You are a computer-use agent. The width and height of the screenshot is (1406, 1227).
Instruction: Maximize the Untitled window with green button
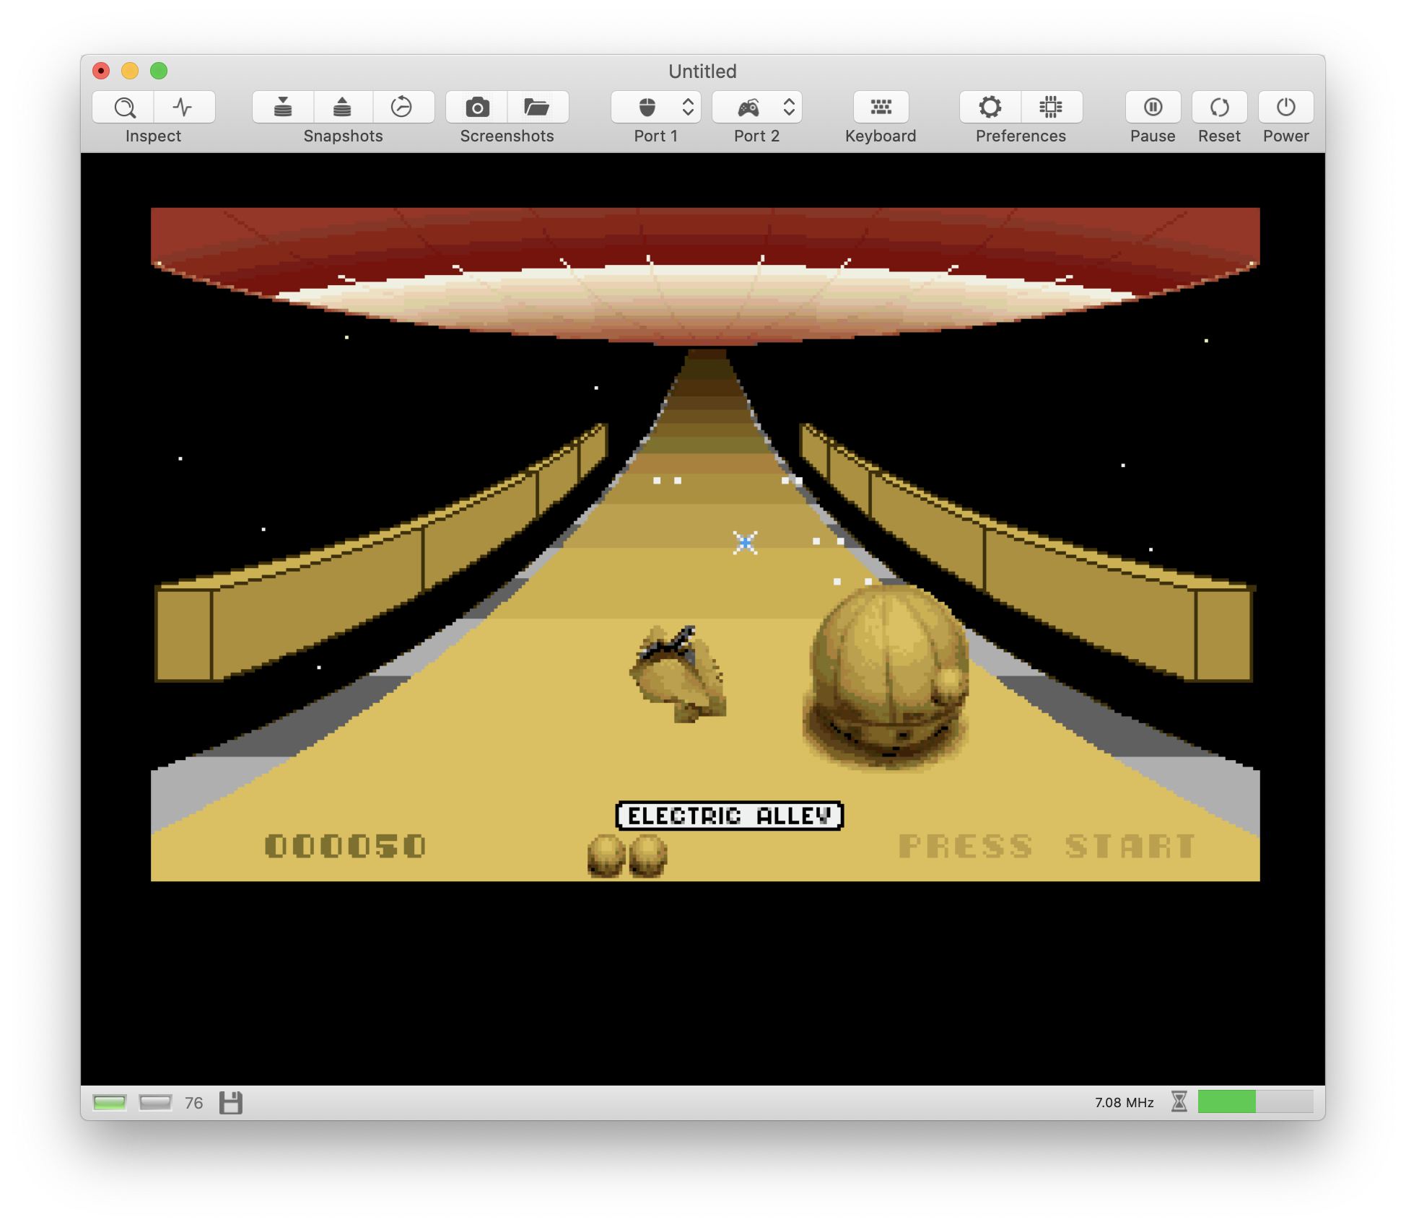pos(159,71)
